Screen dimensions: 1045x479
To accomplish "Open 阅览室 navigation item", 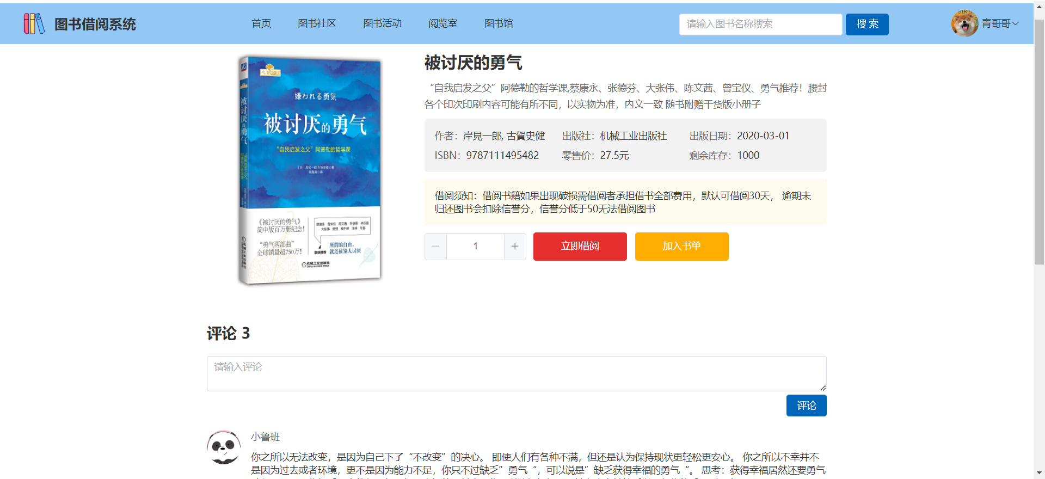I will (443, 23).
